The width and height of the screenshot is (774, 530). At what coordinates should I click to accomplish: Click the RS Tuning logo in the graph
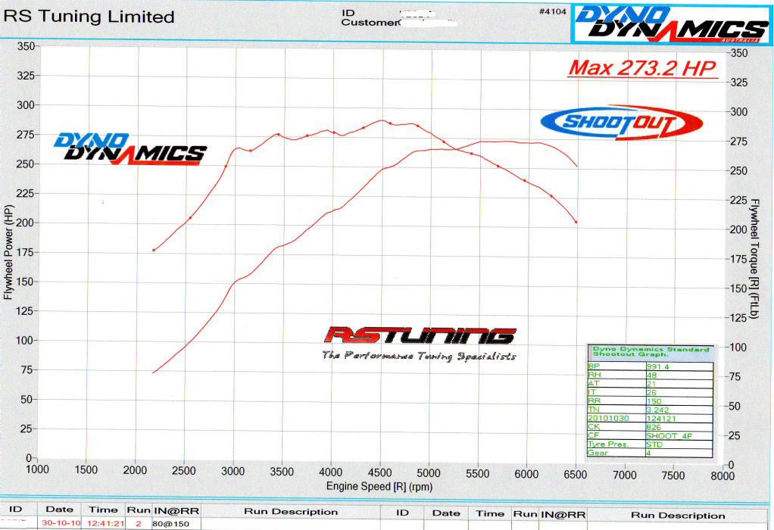(x=420, y=335)
